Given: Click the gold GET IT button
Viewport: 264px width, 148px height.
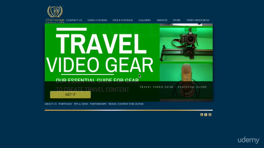Looking at the screenshot, I should pos(71,95).
